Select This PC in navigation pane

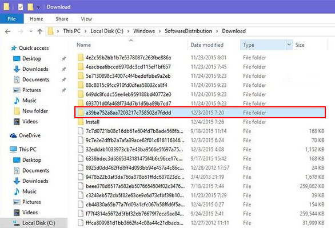tap(27, 149)
